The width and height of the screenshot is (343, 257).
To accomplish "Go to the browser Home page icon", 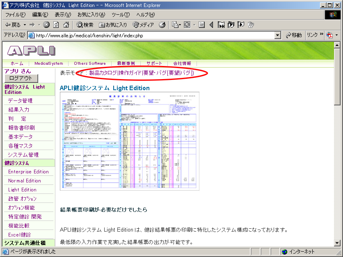I will pyautogui.click(x=66, y=25).
